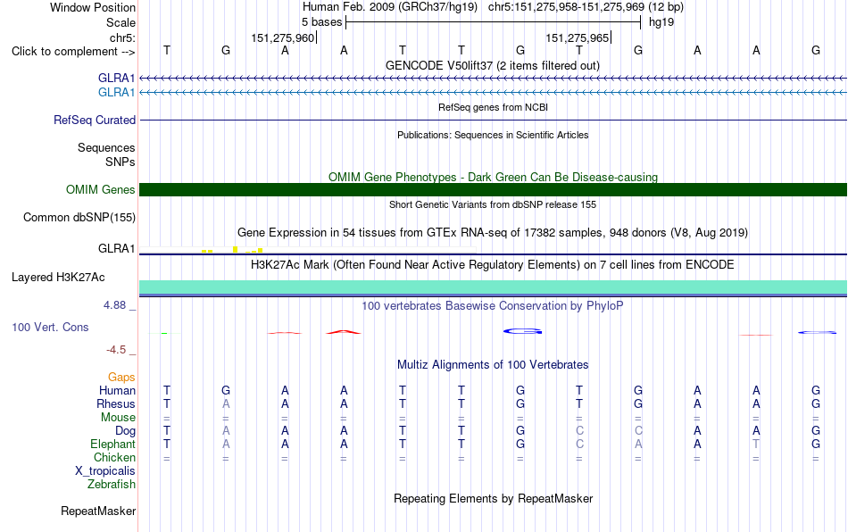Open the 'OMIM Gene Phenotypes' green track title
Image resolution: width=848 pixels, height=532 pixels.
tap(494, 178)
